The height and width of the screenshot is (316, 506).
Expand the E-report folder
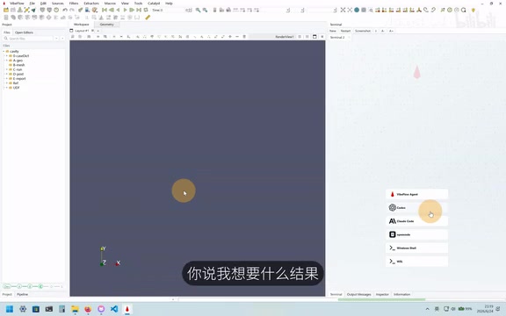tap(6, 78)
